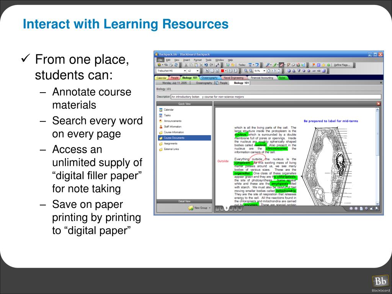Screen dimensions: 392x294
Task: Select Announcements in Quick View
Action: [x=173, y=121]
